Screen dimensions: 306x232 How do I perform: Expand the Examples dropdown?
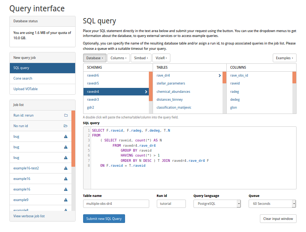[284, 58]
